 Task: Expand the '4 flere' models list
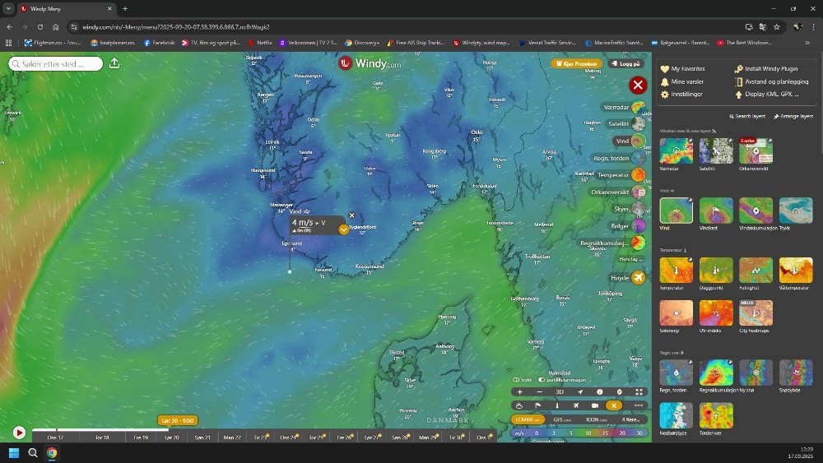tap(630, 419)
